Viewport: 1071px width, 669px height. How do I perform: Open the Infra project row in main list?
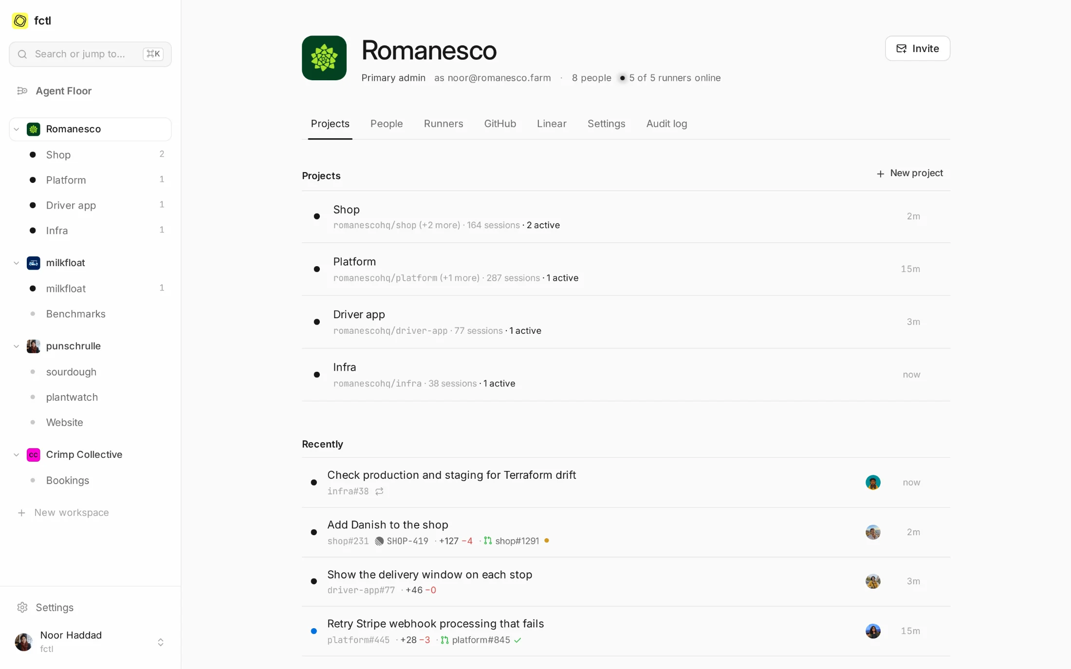pos(626,375)
